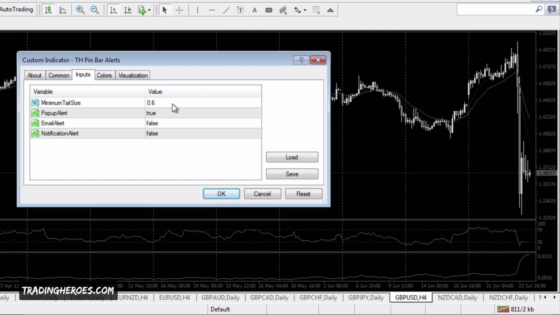Select the rectangle shape tool
This screenshot has width=560, height=315.
tap(269, 10)
